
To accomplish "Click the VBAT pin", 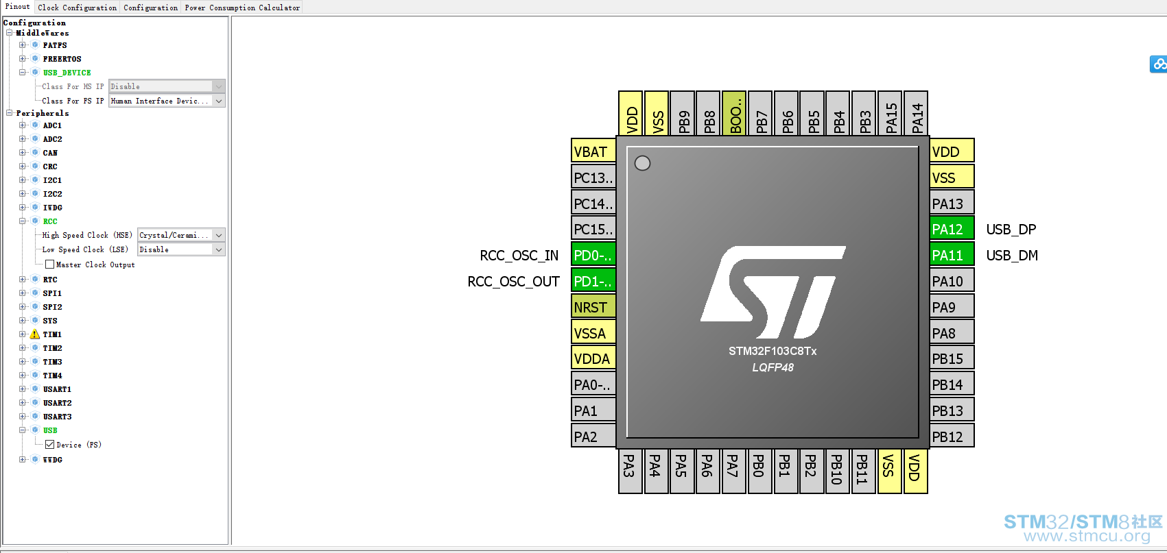I will [593, 151].
